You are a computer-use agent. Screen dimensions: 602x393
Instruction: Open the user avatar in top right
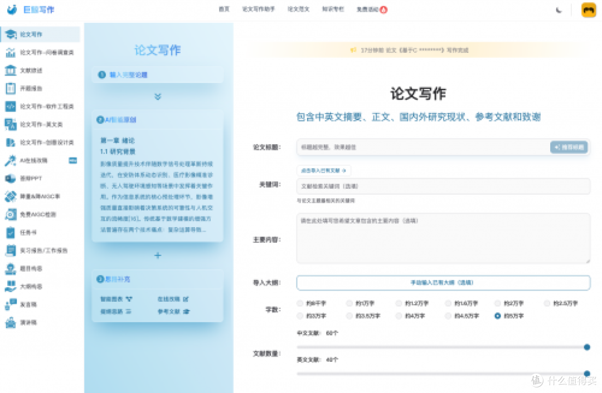click(x=589, y=10)
